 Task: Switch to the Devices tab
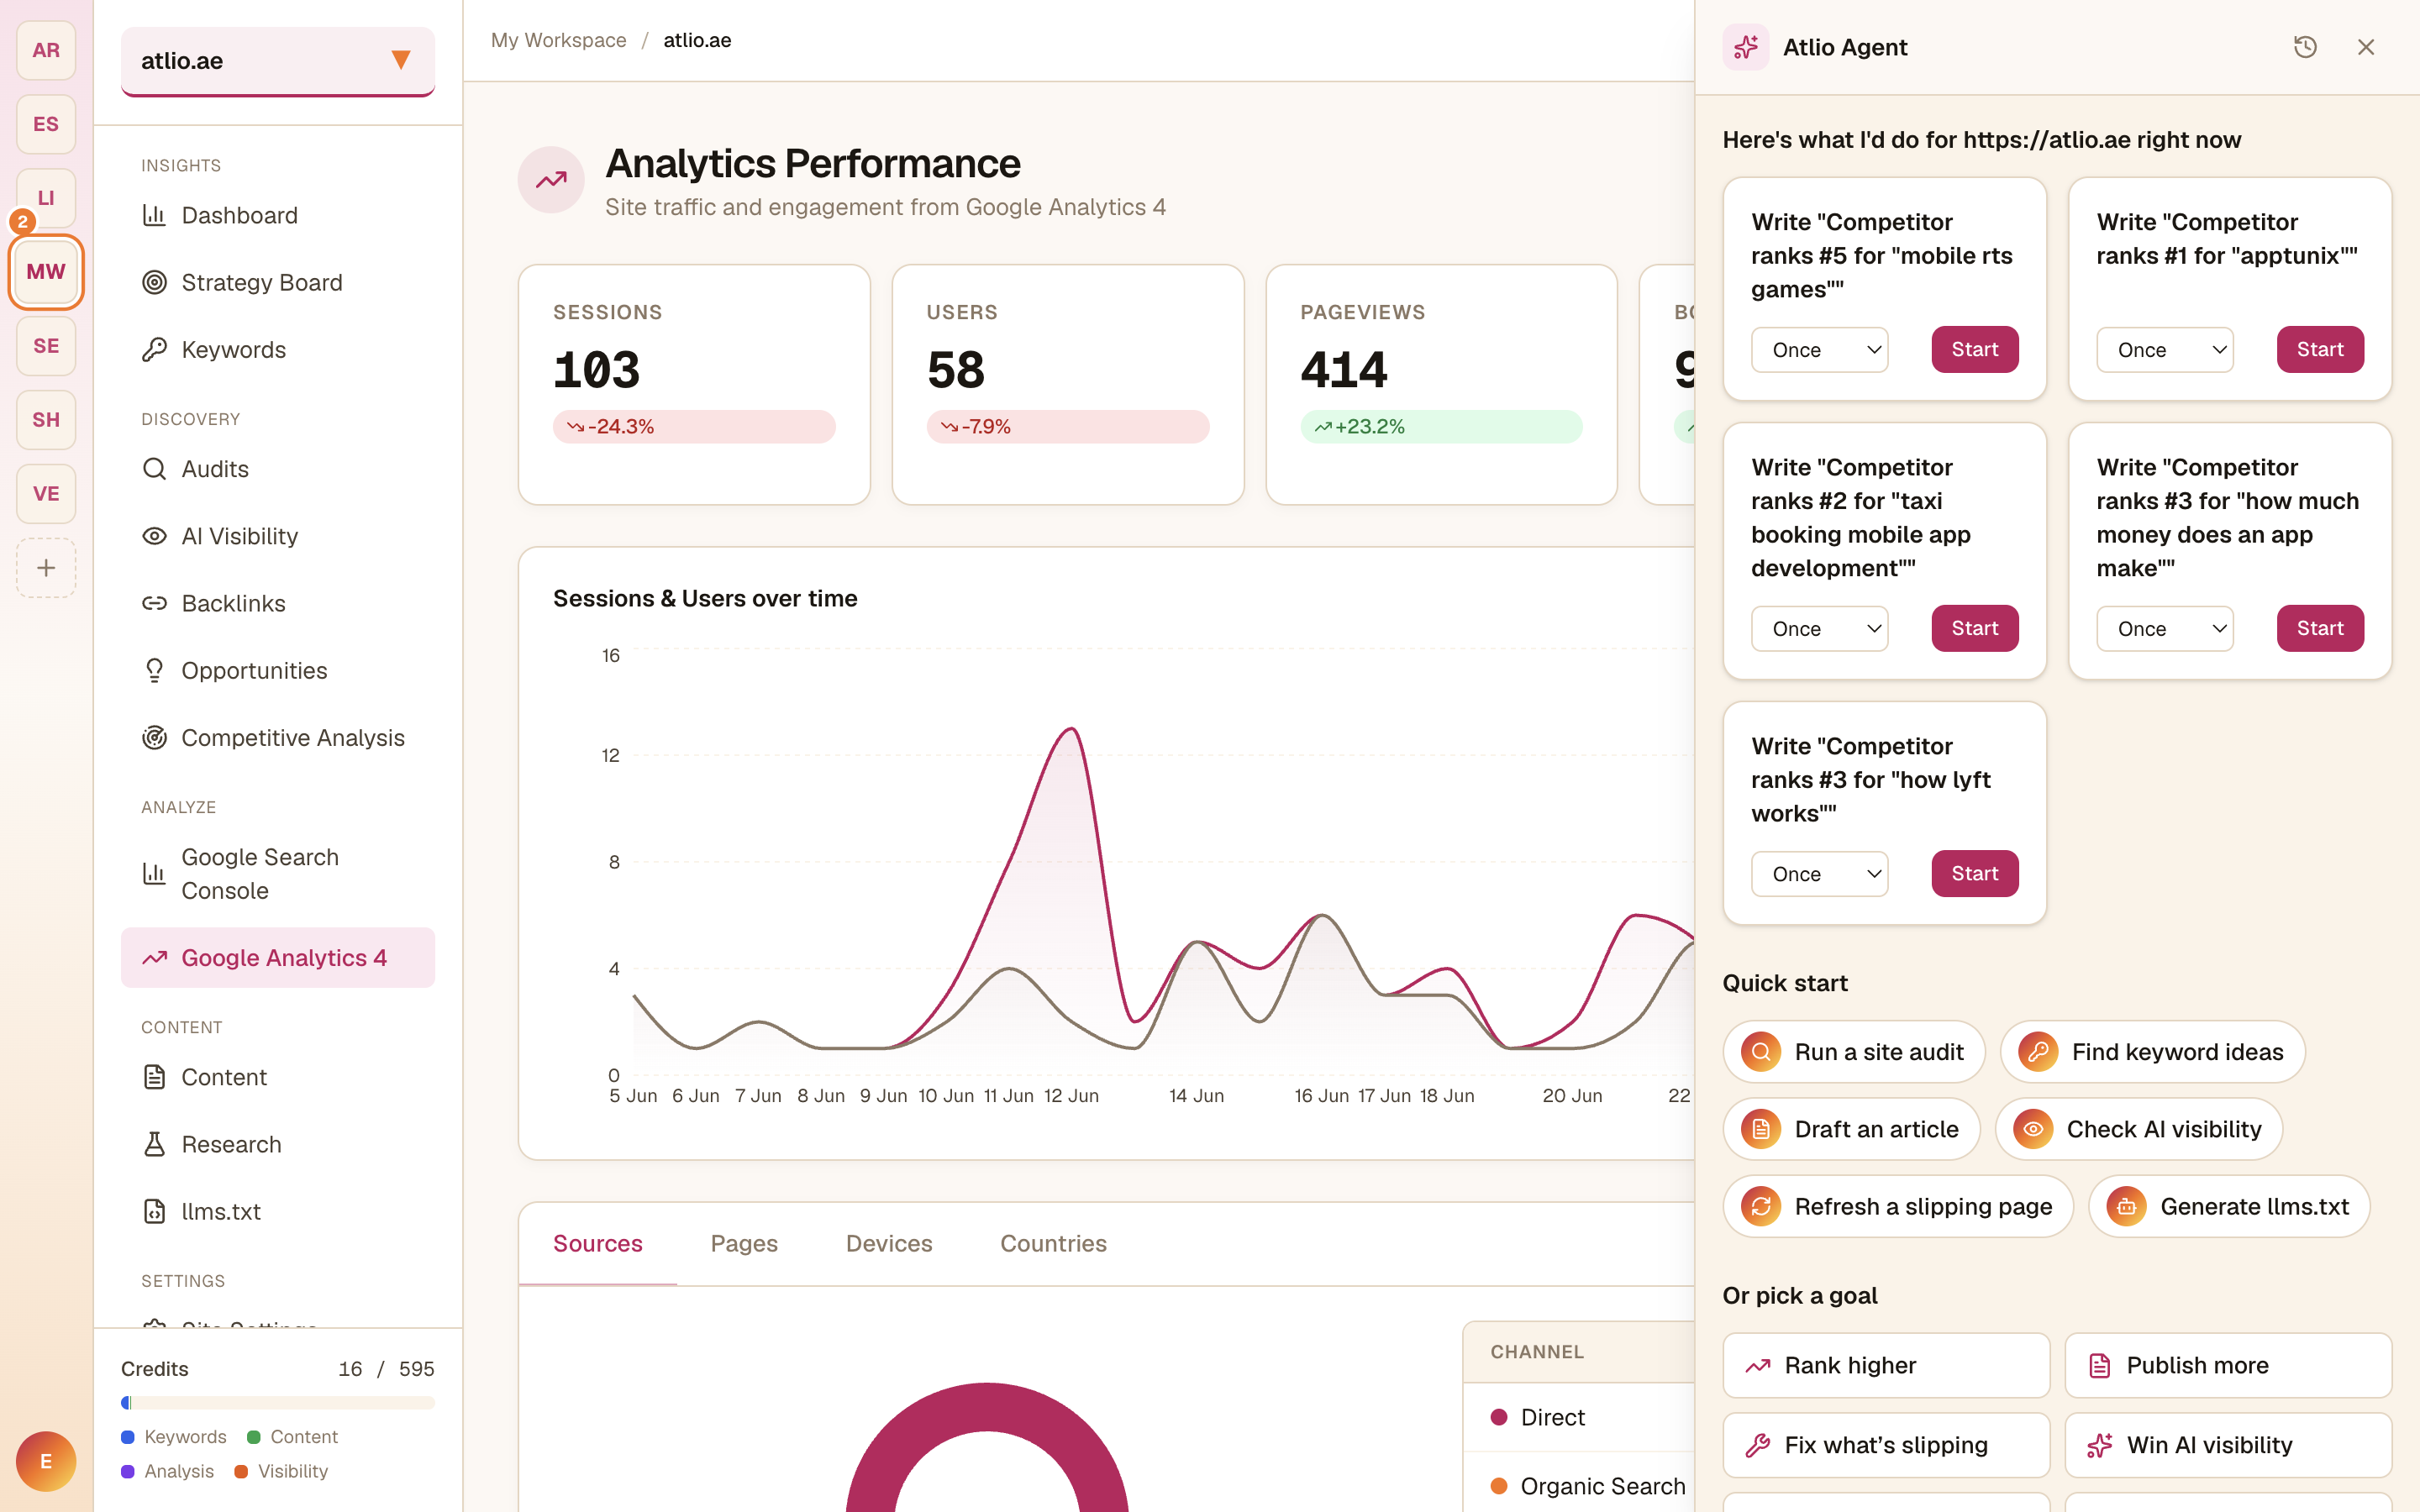(889, 1243)
